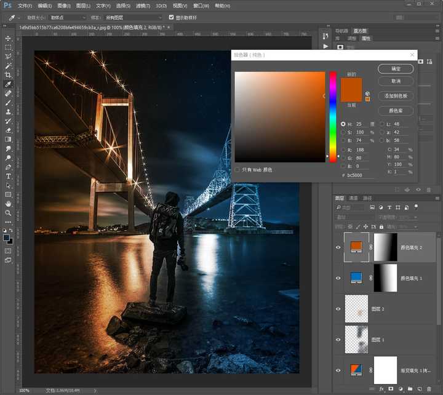443x395 pixels.
Task: Select the Pen tool
Action: tap(8, 167)
